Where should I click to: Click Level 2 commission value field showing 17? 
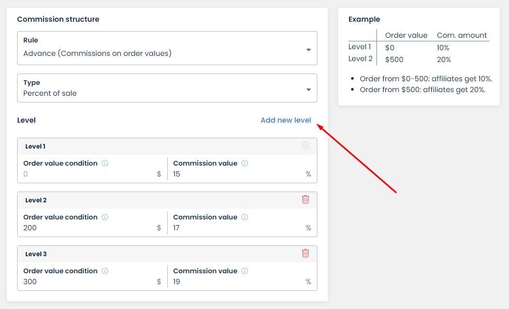(236, 228)
